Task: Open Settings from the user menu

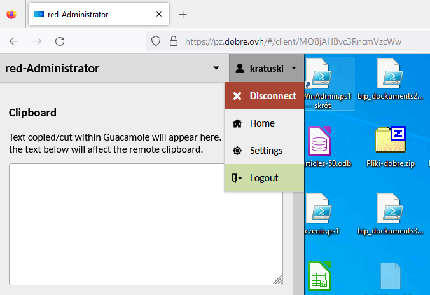Action: [x=265, y=151]
